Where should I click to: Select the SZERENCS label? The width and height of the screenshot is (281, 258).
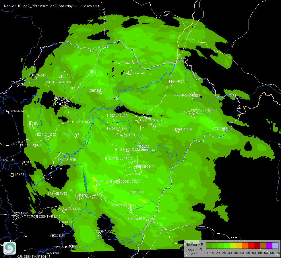click(97, 91)
